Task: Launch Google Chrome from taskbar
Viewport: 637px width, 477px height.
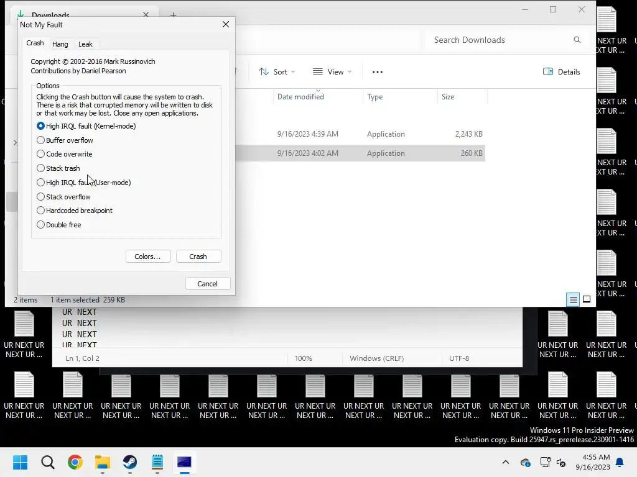Action: coord(75,462)
